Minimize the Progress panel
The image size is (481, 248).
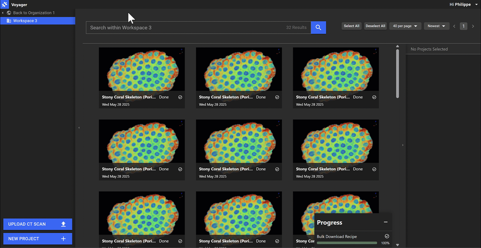pos(386,222)
